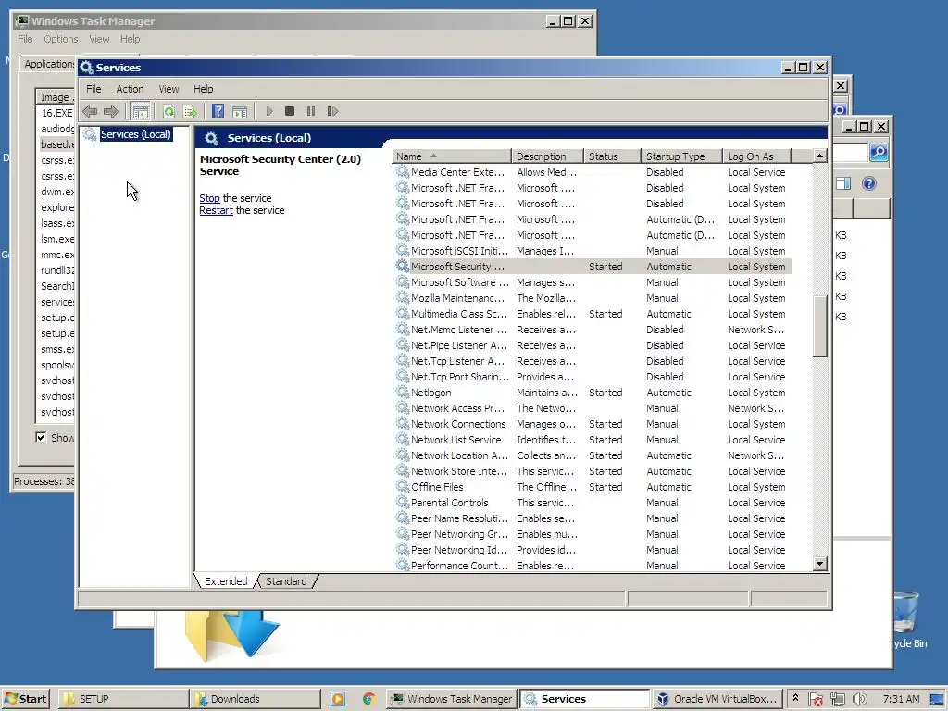Viewport: 948px width, 711px height.
Task: Click the Start Service play icon
Action: click(x=269, y=111)
